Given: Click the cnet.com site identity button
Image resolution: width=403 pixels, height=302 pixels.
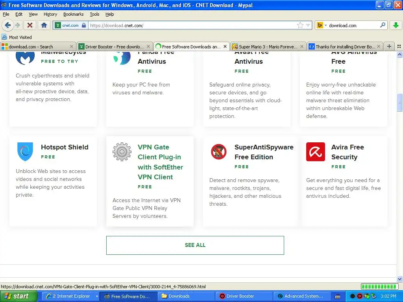Looking at the screenshot, I should 70,25.
